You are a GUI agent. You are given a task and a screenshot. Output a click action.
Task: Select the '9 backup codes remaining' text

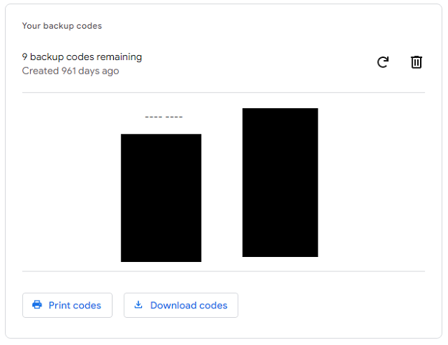coord(82,57)
